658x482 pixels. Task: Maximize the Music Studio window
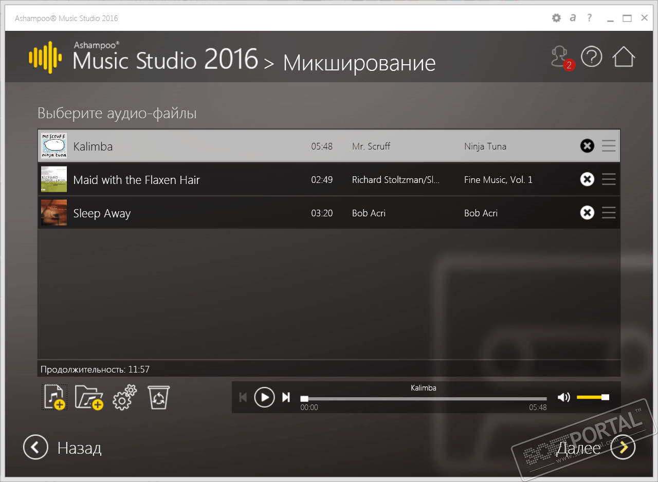click(x=627, y=18)
